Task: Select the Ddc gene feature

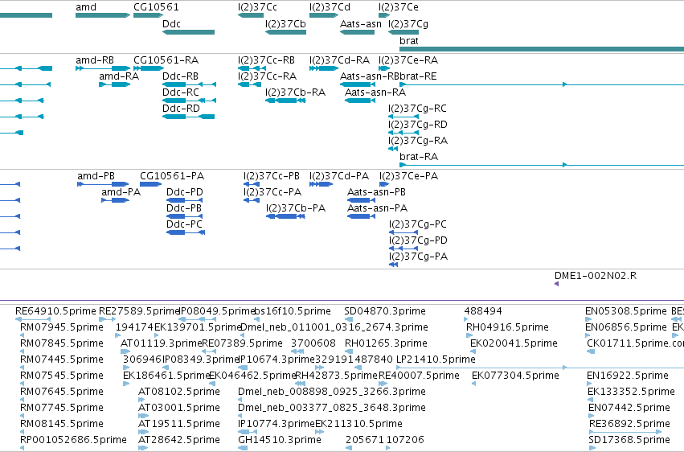Action: (188, 32)
